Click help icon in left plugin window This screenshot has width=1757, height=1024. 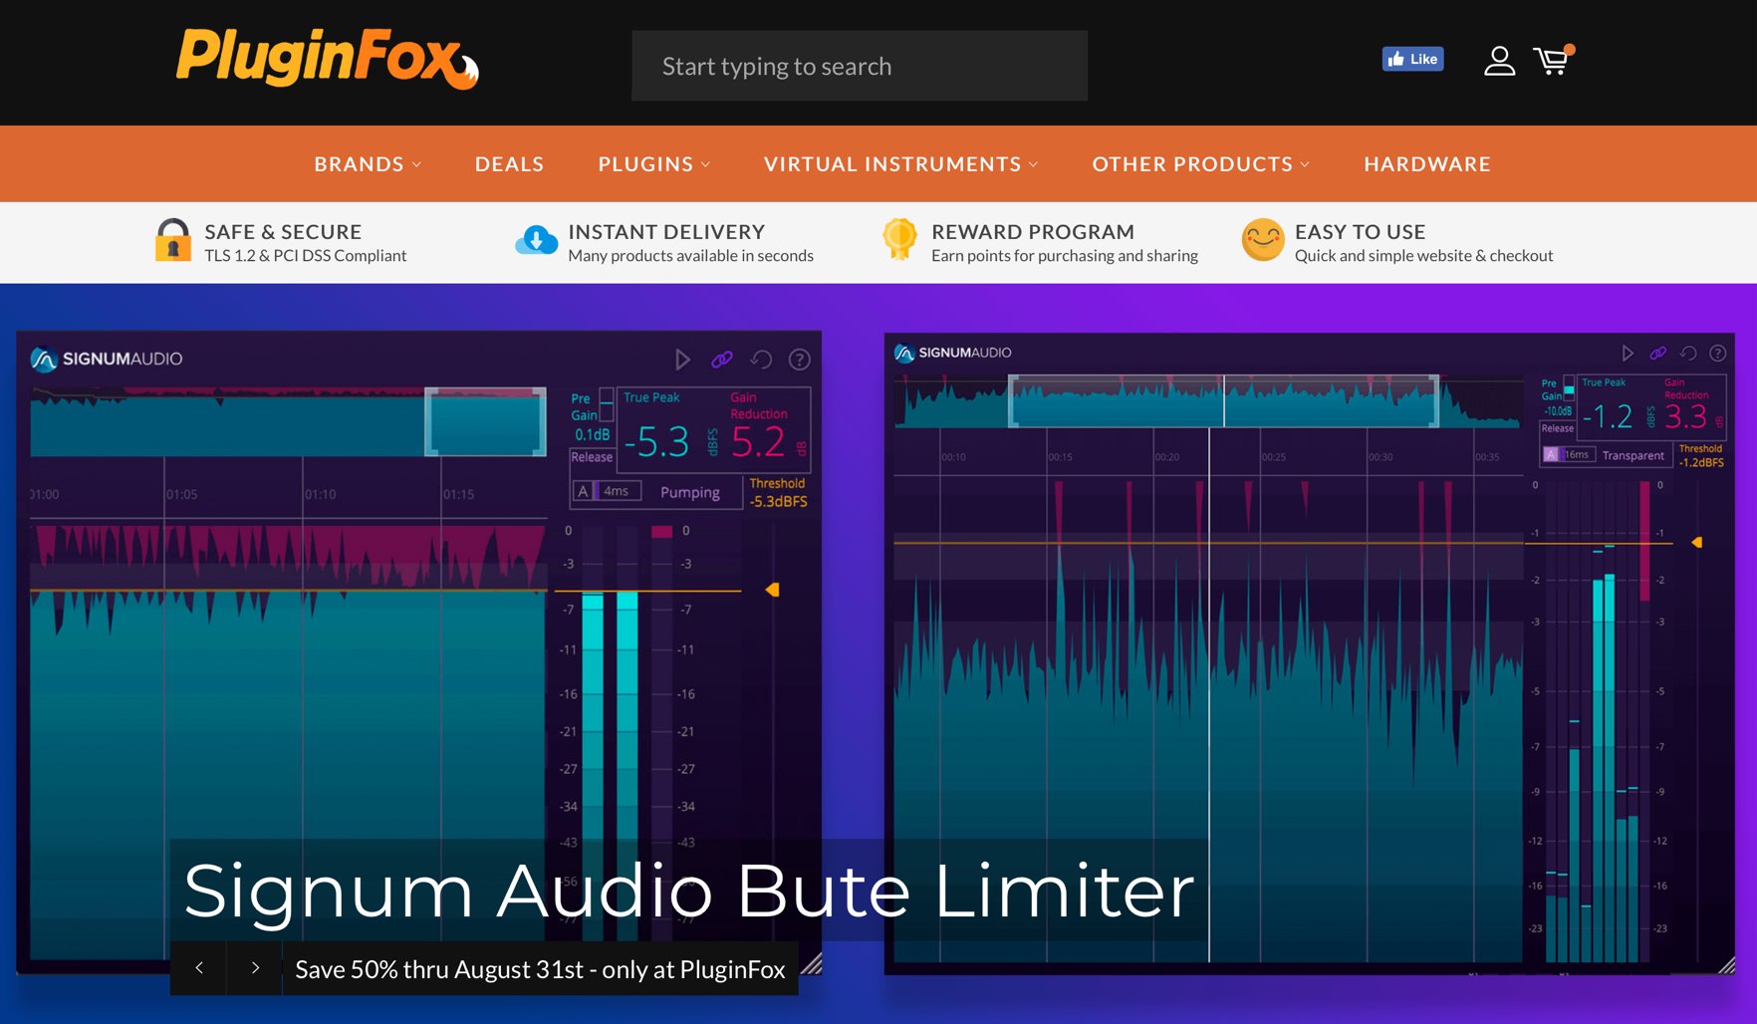click(800, 360)
